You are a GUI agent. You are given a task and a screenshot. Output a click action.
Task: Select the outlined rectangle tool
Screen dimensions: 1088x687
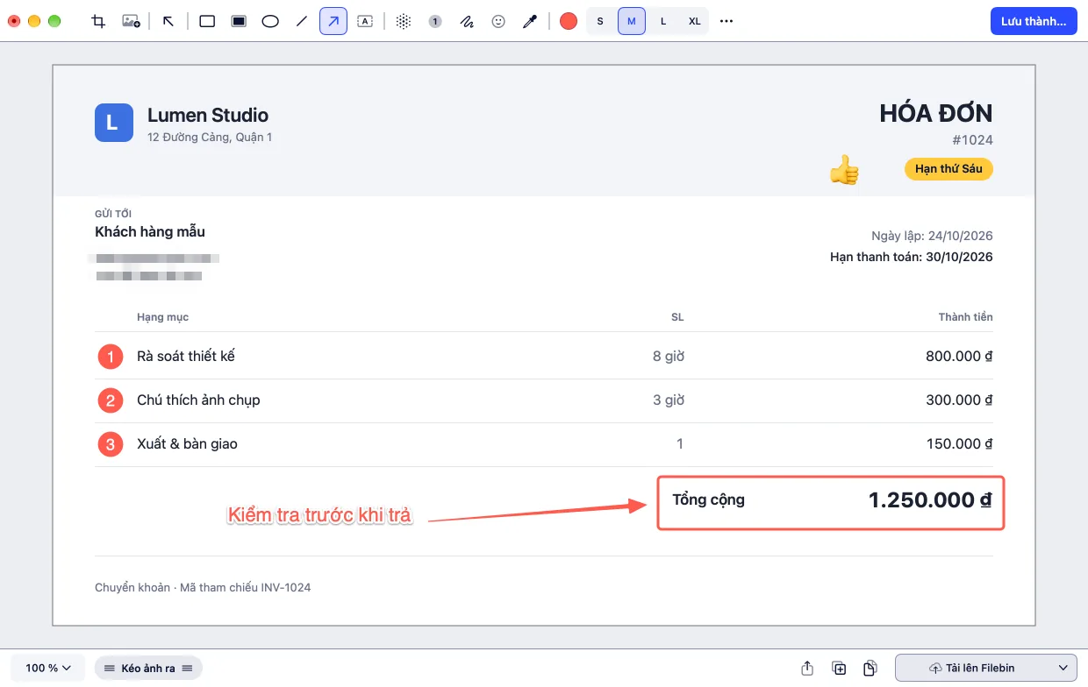point(207,21)
